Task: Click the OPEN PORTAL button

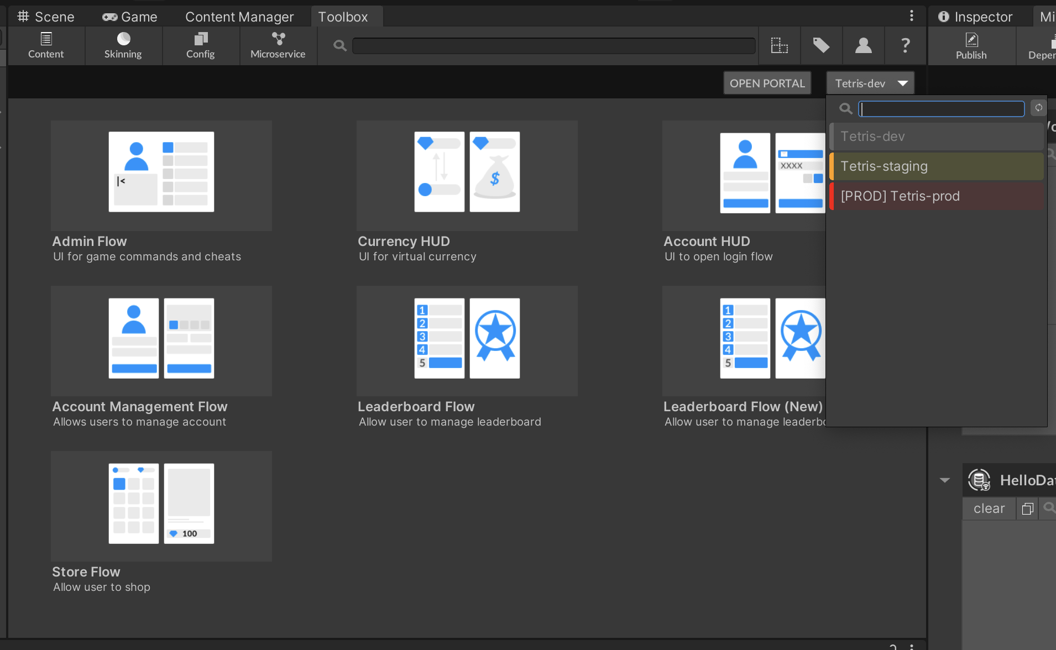Action: point(767,83)
